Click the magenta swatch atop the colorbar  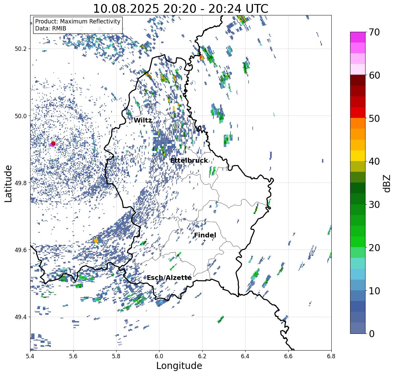358,37
